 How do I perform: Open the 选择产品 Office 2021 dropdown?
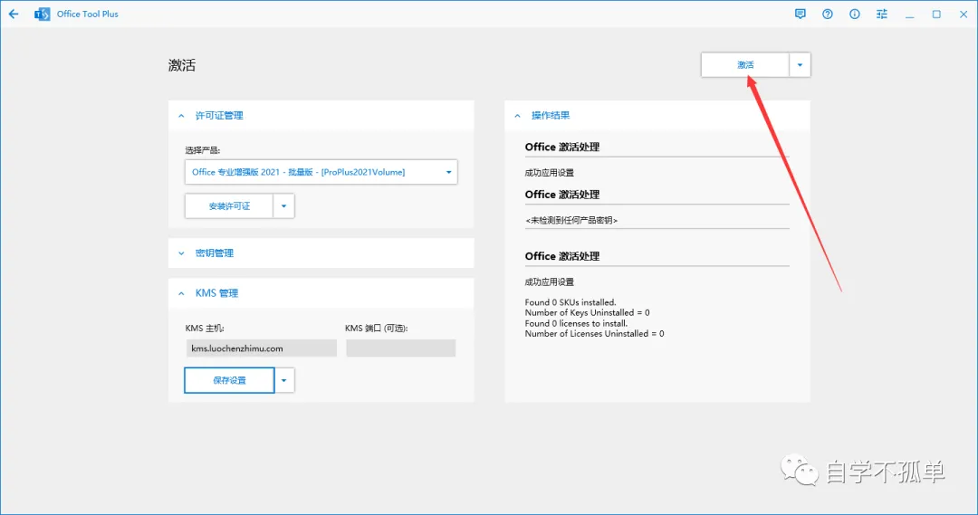(321, 172)
